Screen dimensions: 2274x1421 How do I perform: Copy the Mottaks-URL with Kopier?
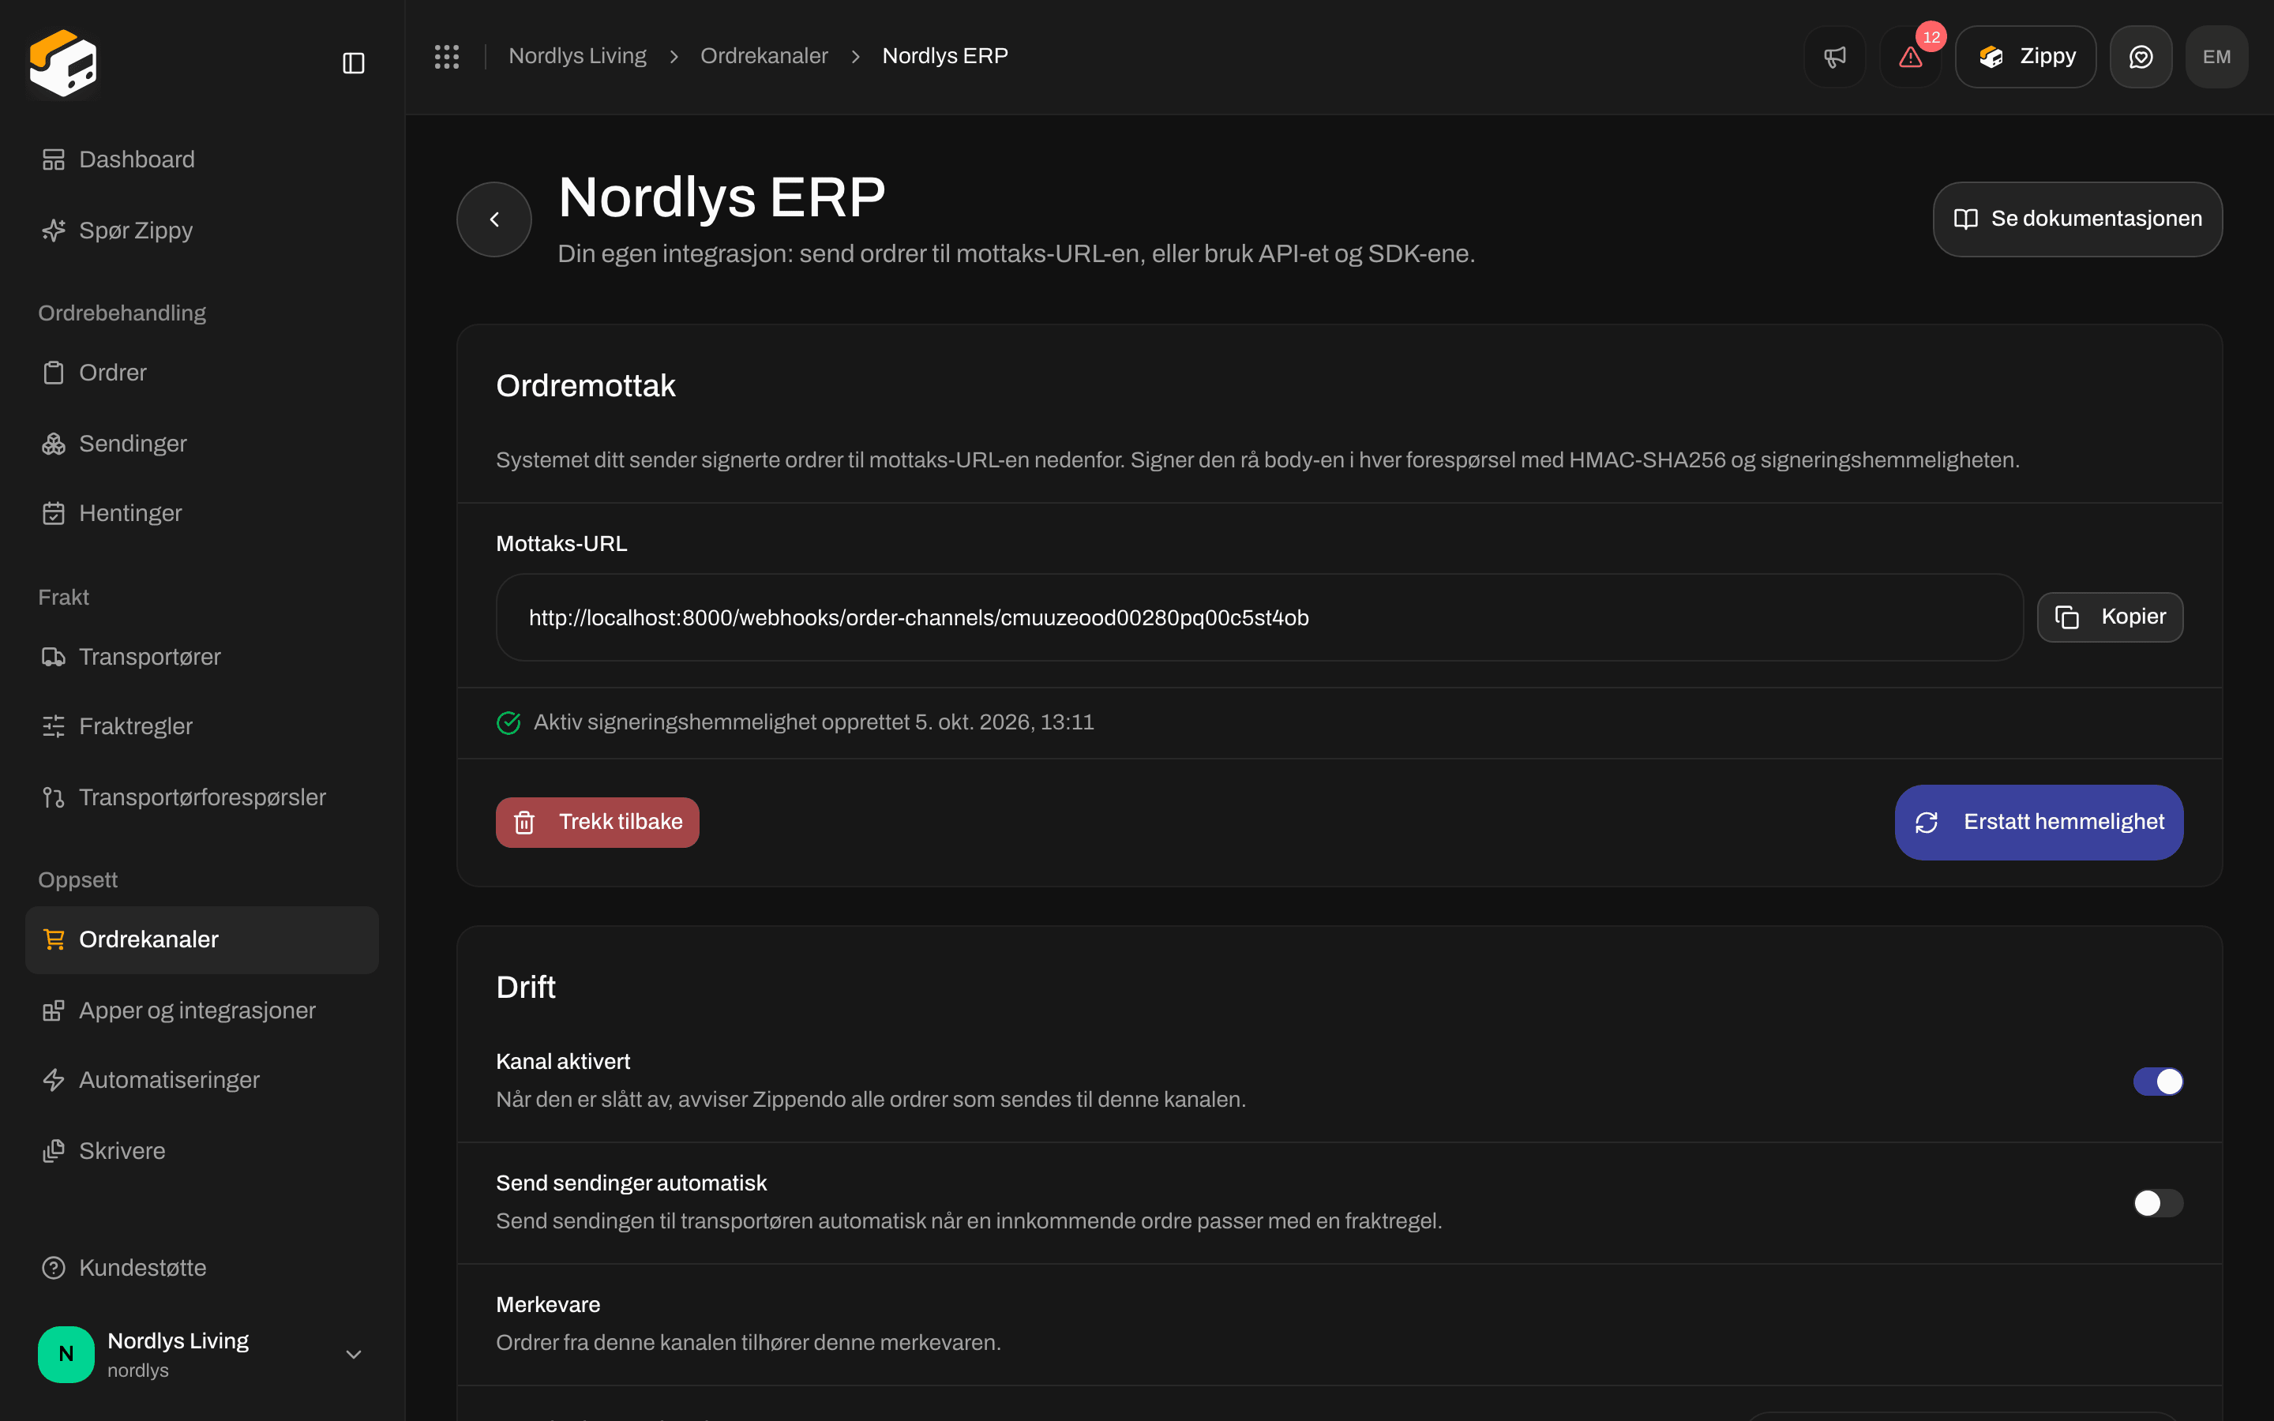tap(2110, 617)
